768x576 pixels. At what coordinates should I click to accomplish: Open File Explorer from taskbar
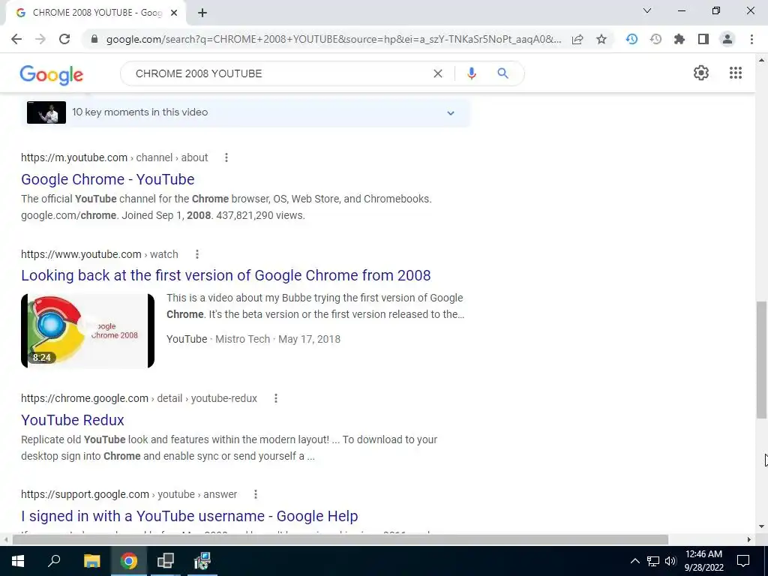click(x=91, y=561)
